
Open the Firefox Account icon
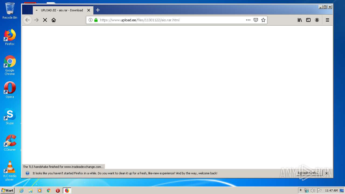(317, 20)
